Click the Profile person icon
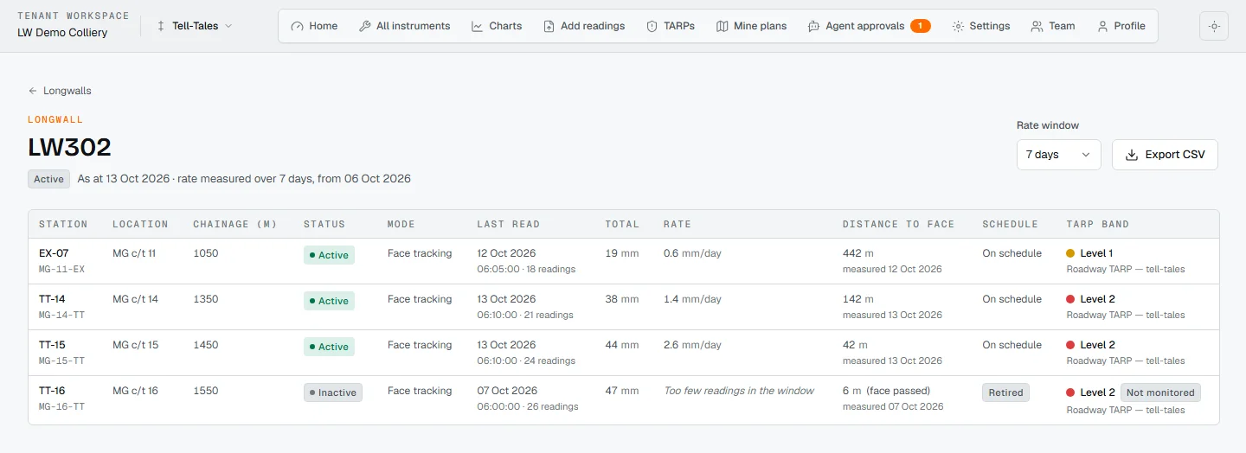Viewport: 1246px width, 453px height. click(1102, 26)
